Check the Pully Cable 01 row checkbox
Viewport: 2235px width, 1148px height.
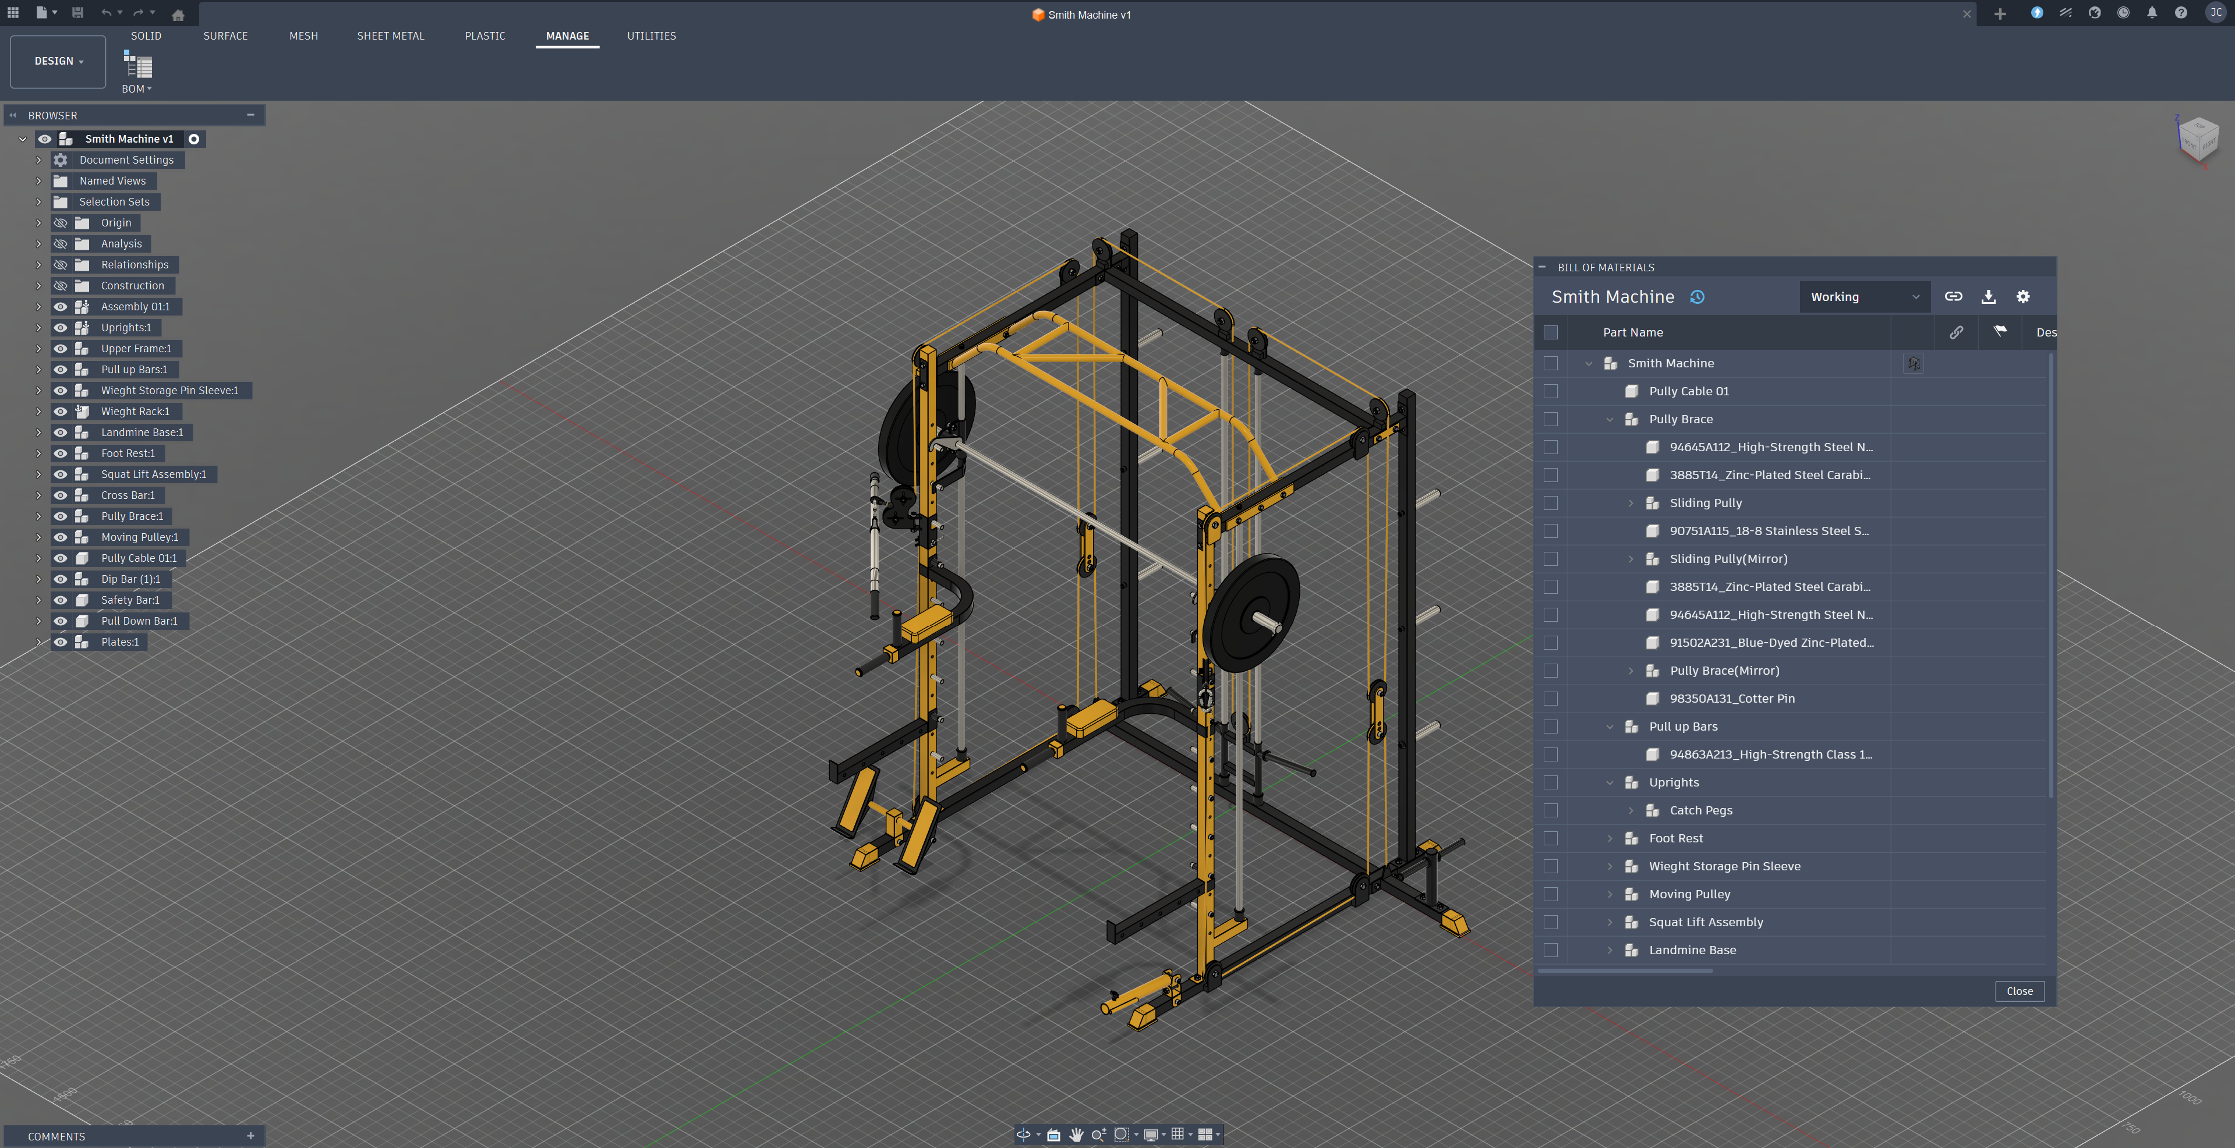click(x=1550, y=391)
